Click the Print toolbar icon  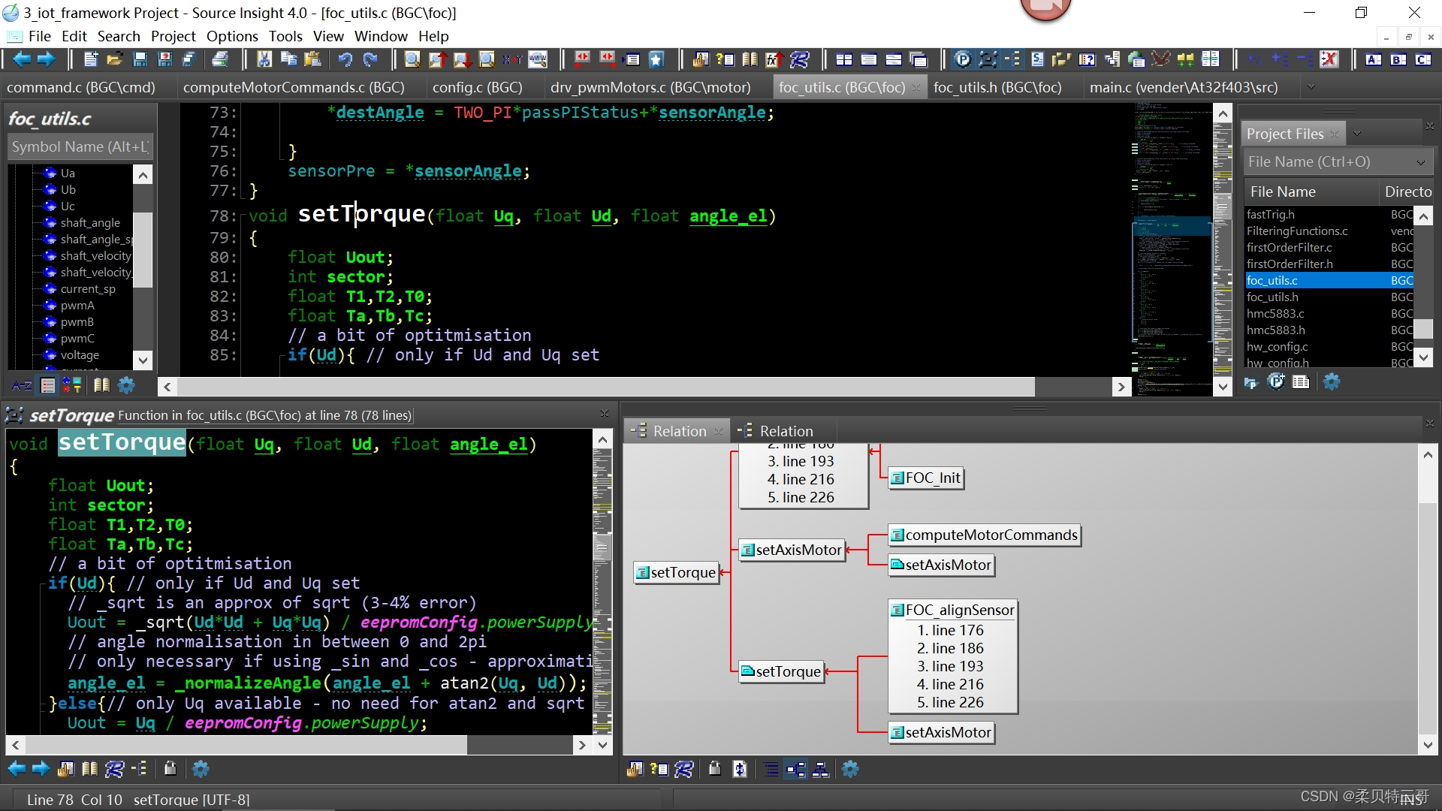click(220, 59)
